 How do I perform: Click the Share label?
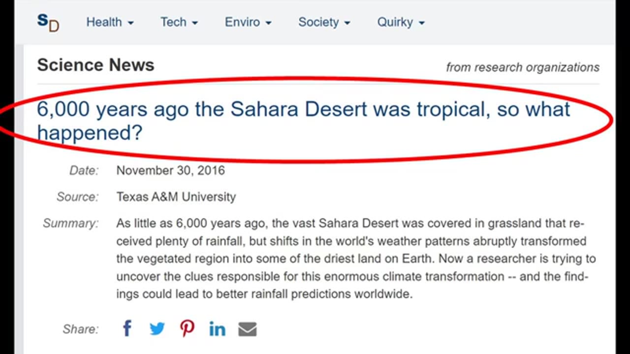click(81, 329)
